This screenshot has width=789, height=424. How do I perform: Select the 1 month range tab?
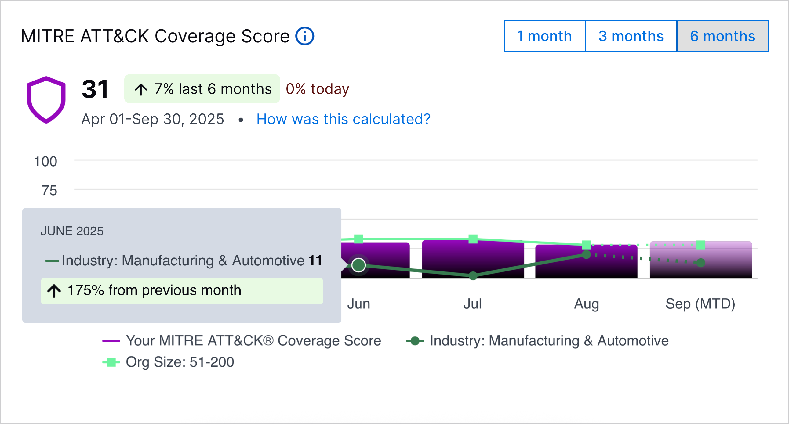click(x=544, y=36)
